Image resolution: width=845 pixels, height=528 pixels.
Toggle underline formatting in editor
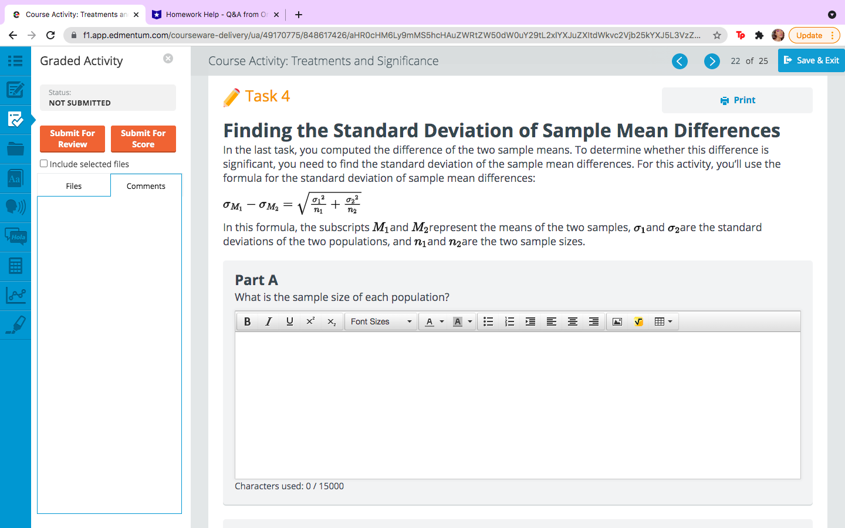(289, 321)
